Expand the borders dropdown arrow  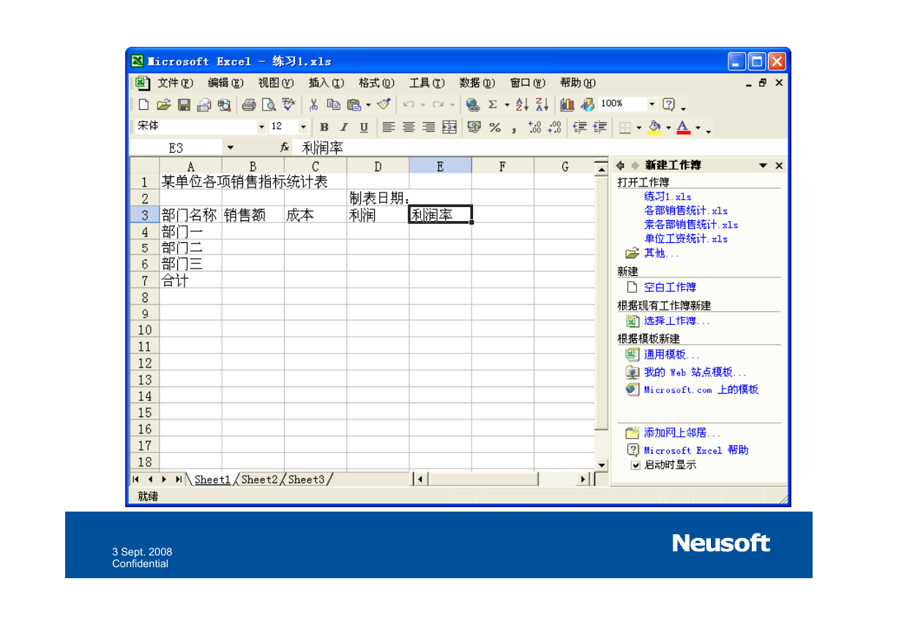638,127
